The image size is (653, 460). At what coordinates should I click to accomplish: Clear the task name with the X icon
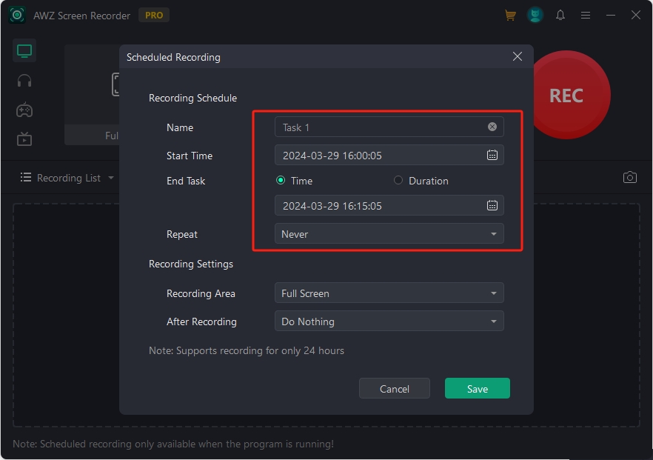(492, 127)
